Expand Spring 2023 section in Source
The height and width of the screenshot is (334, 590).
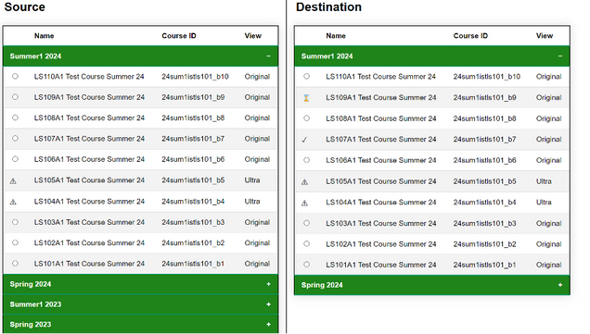coord(268,324)
